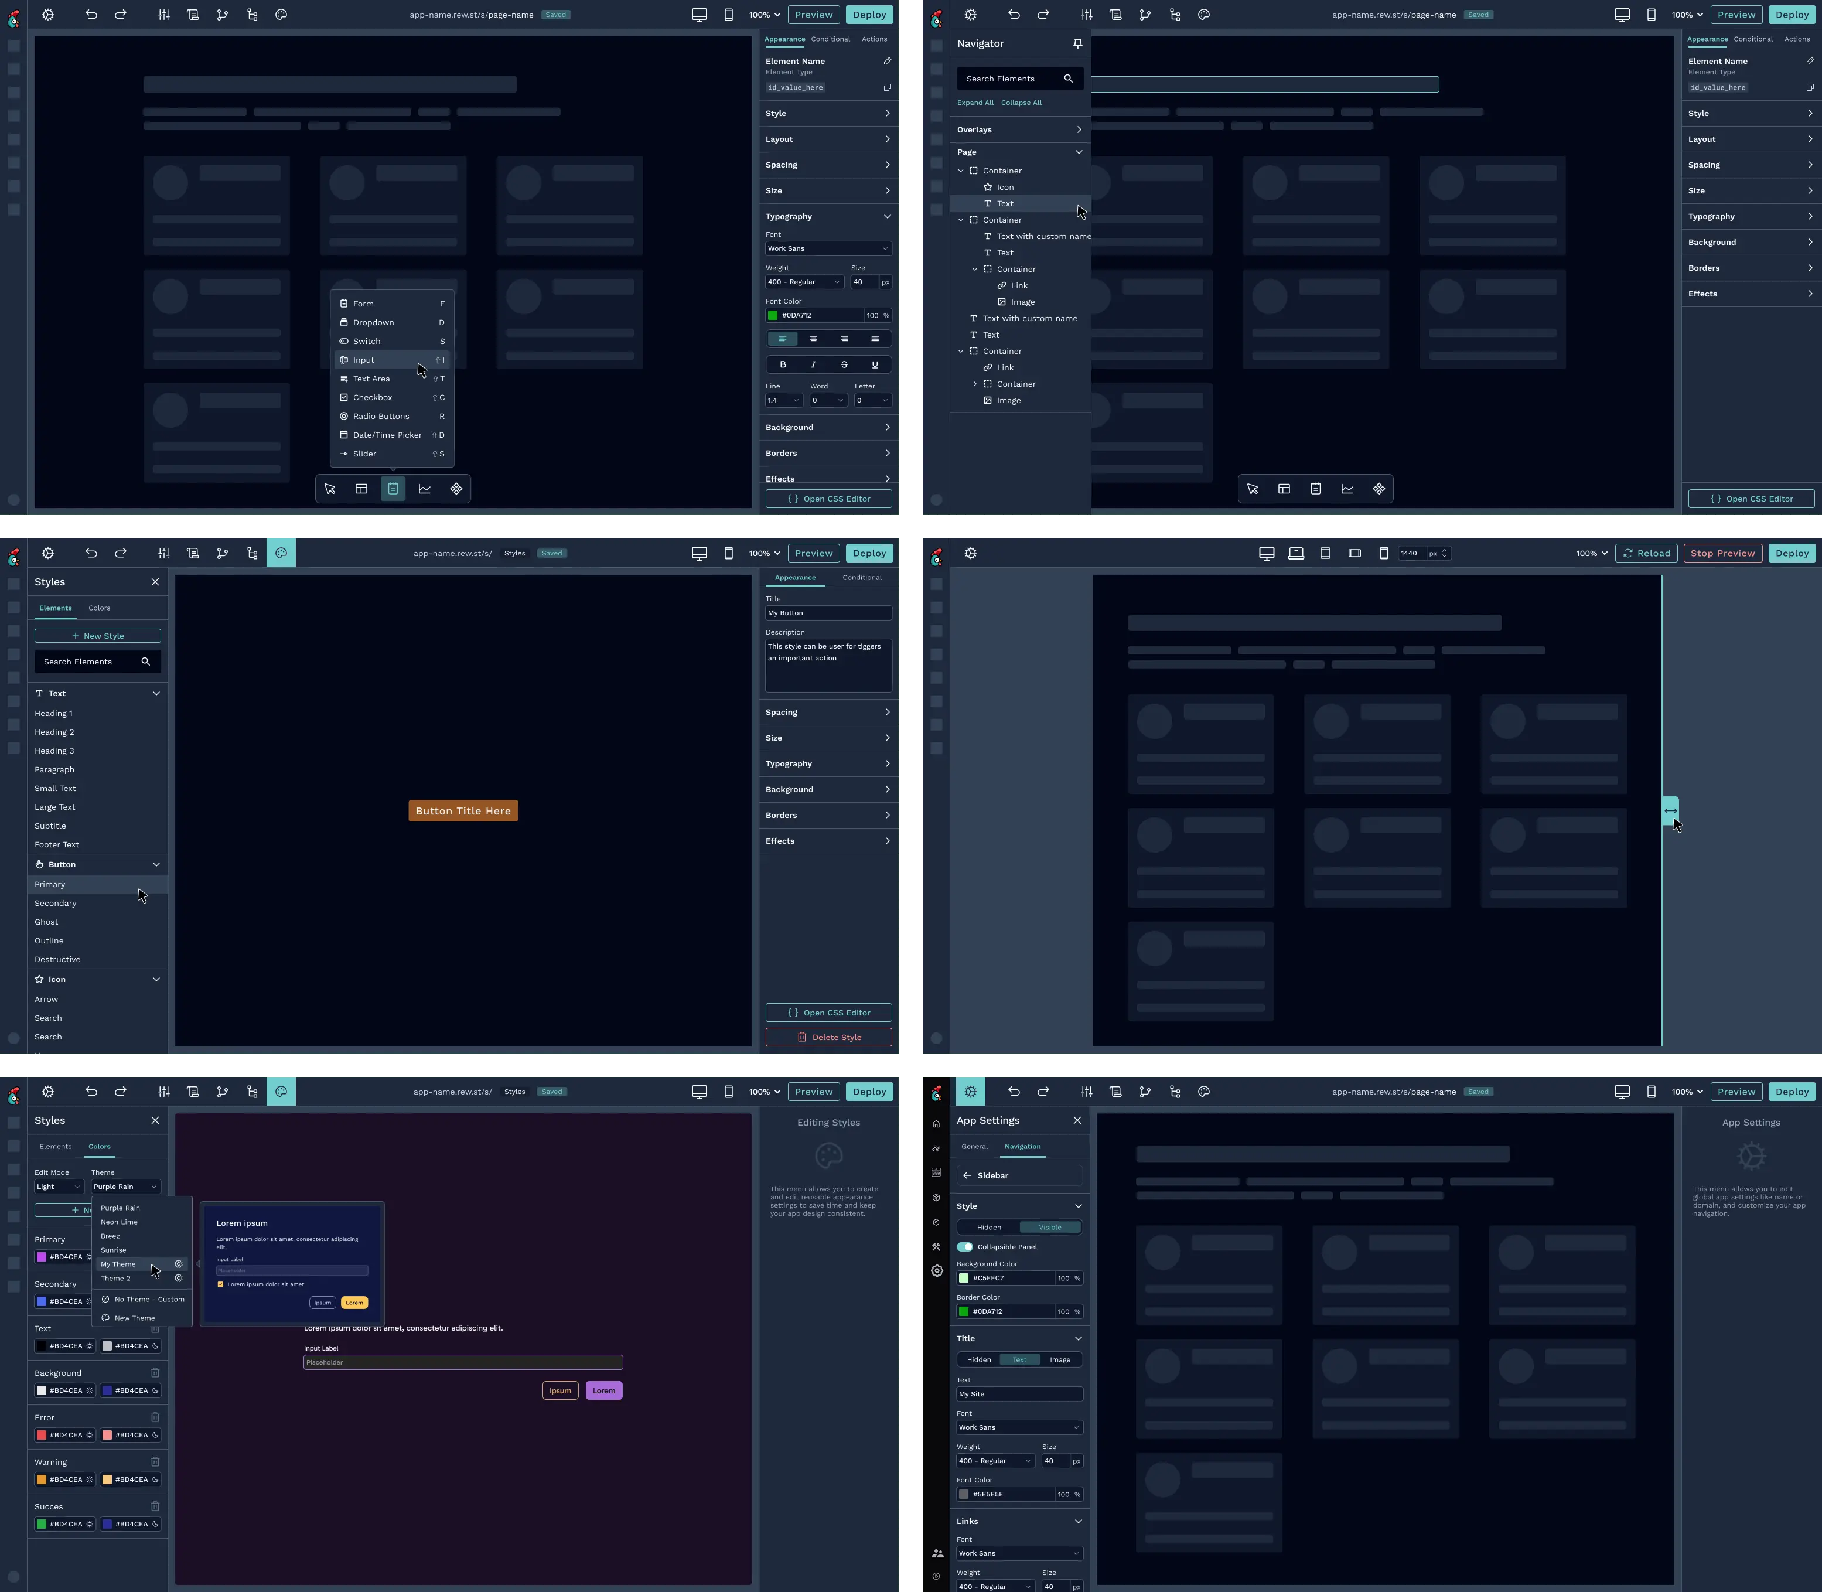Switch to General tab in App Settings

pos(974,1146)
